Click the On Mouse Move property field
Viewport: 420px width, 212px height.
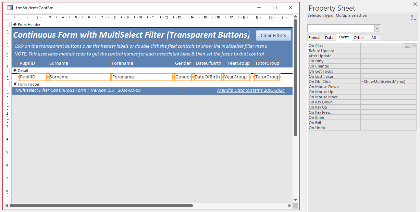pos(388,97)
